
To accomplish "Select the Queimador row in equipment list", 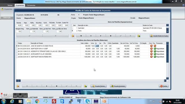I will click(x=119, y=28).
